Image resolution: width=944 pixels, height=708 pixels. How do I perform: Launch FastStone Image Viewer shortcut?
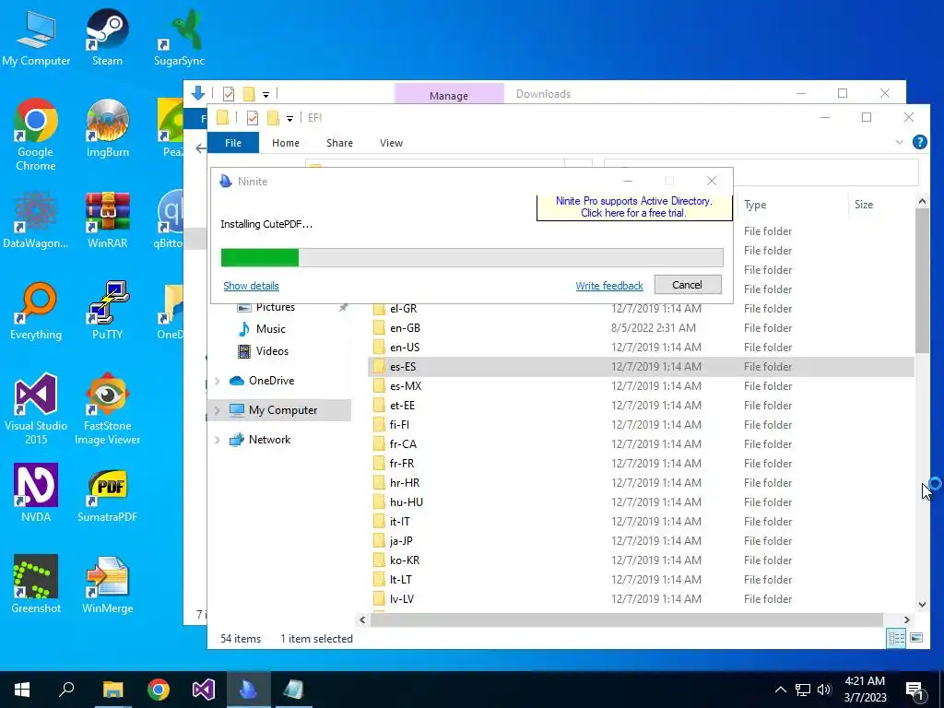coord(107,408)
